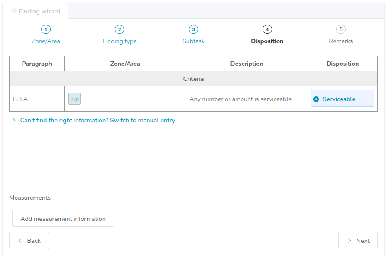Click Switch to manual entry link

click(97, 120)
